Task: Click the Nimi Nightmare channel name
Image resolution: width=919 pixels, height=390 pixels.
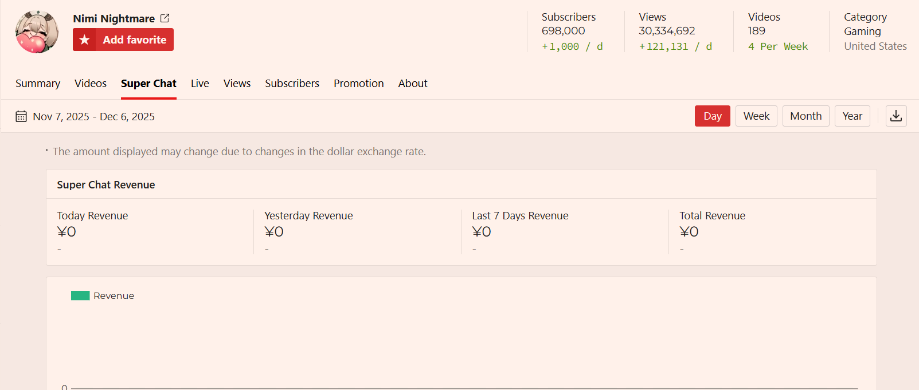Action: point(114,18)
